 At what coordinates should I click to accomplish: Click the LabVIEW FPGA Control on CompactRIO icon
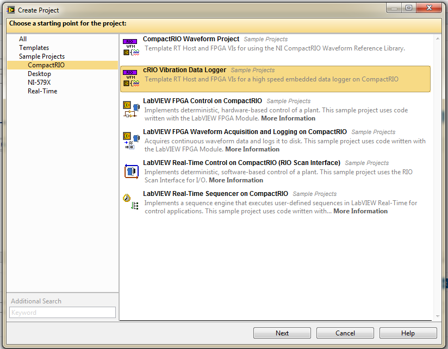pos(131,109)
